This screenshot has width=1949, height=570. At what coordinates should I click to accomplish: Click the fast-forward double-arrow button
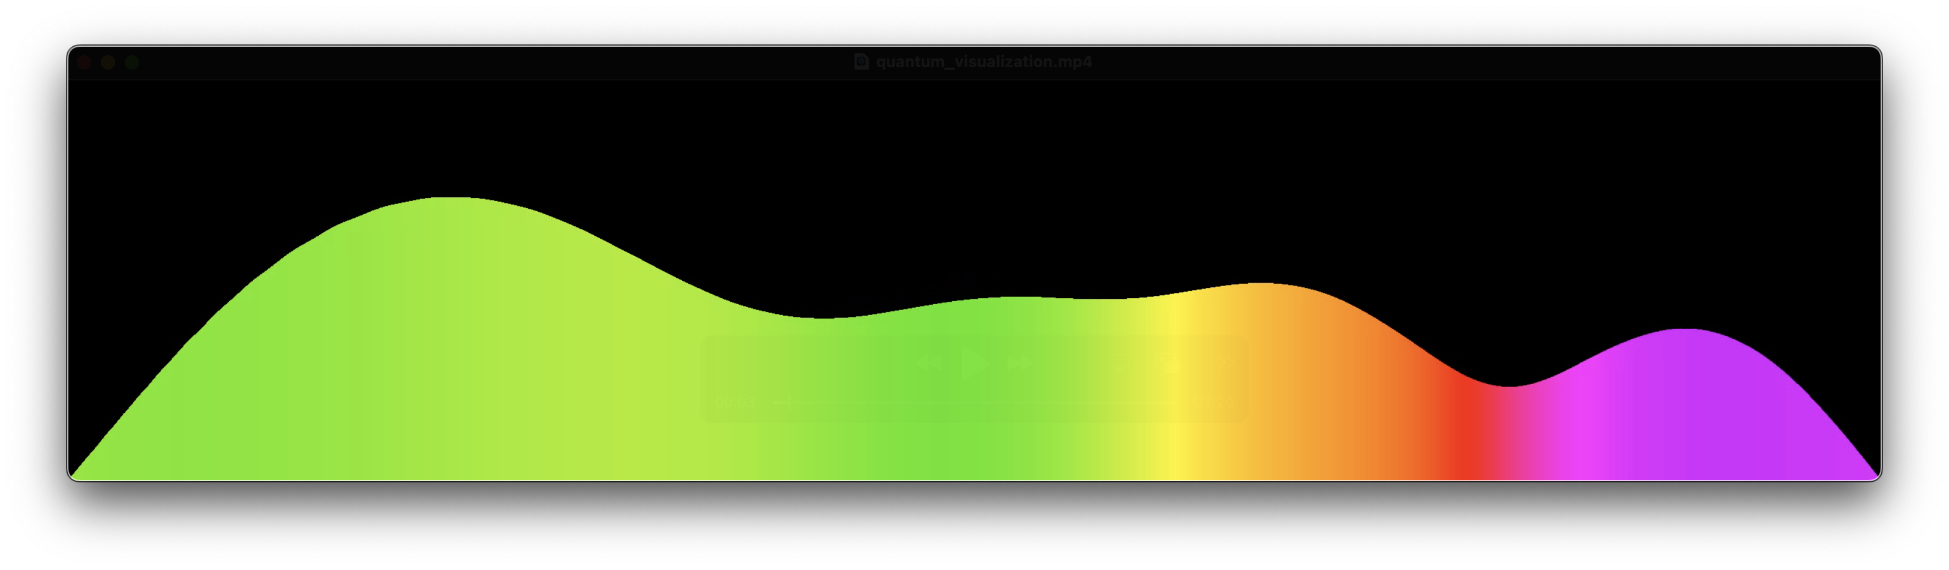coord(1020,364)
